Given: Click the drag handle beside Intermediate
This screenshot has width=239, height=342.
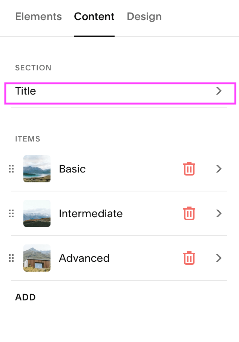Looking at the screenshot, I should pyautogui.click(x=11, y=213).
